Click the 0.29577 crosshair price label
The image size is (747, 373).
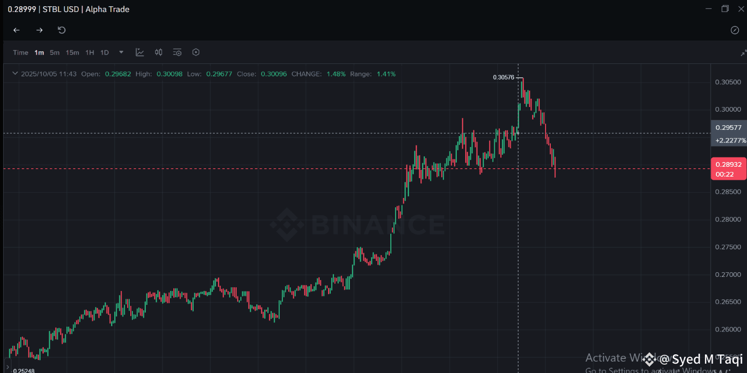coord(728,127)
